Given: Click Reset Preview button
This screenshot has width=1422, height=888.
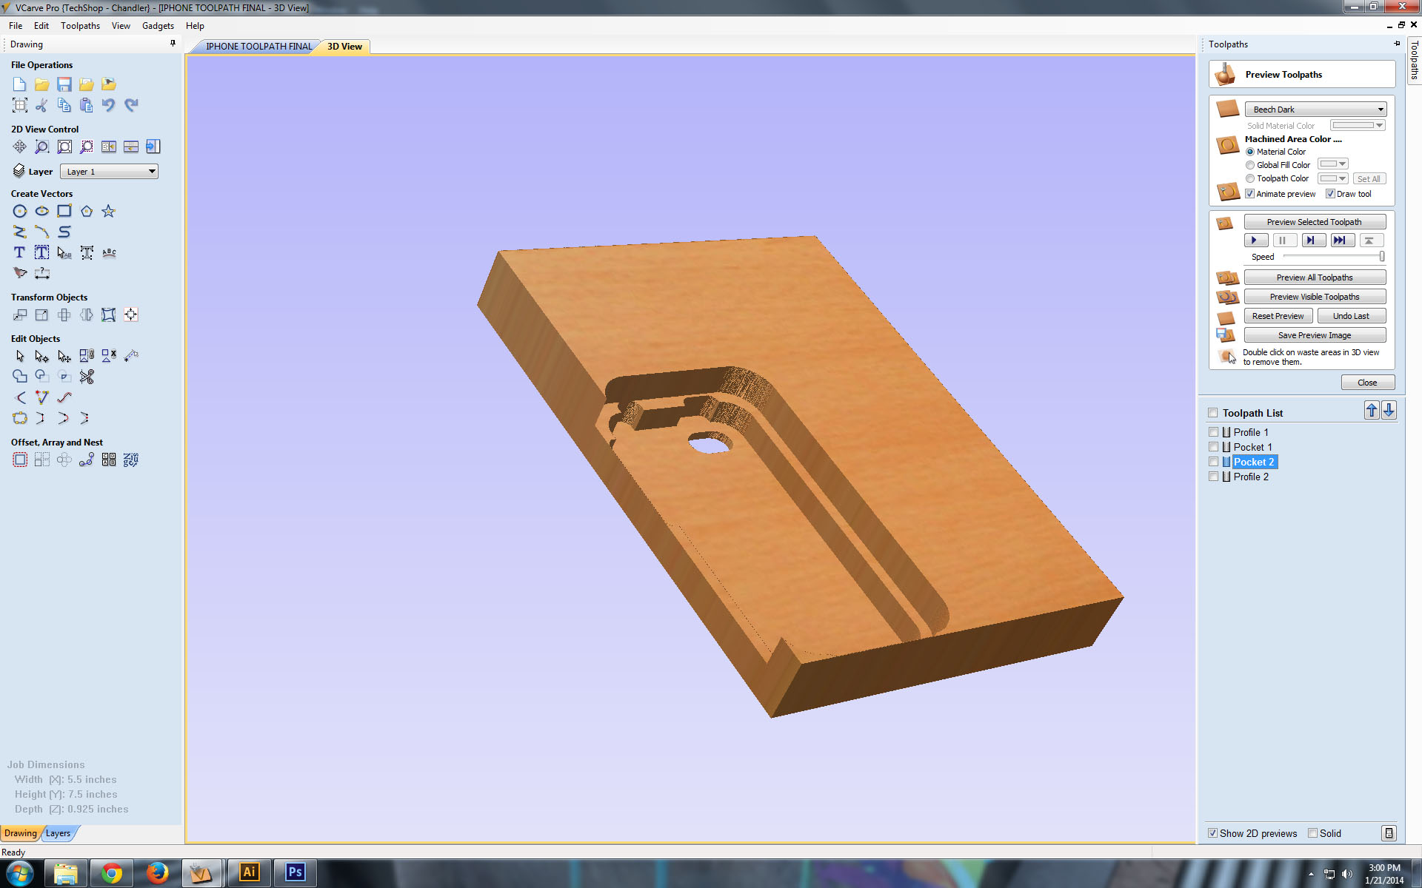Looking at the screenshot, I should pyautogui.click(x=1278, y=315).
